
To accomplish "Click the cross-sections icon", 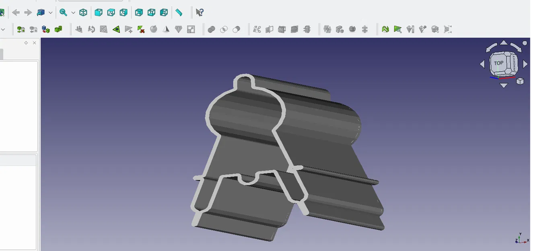I will tap(307, 29).
